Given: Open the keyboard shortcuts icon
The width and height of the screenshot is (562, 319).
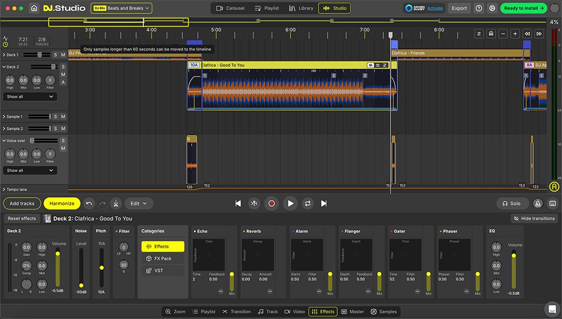Looking at the screenshot, I should (552, 203).
